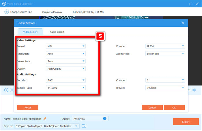Open the Resolution dropdown
This screenshot has height=131, width=202.
[66, 54]
